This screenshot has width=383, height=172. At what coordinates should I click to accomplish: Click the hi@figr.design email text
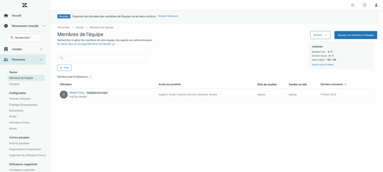pos(78,96)
